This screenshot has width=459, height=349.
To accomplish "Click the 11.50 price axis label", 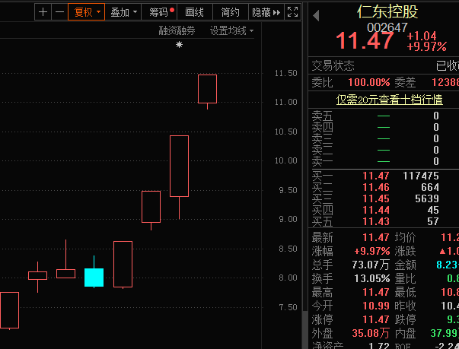I will [285, 73].
